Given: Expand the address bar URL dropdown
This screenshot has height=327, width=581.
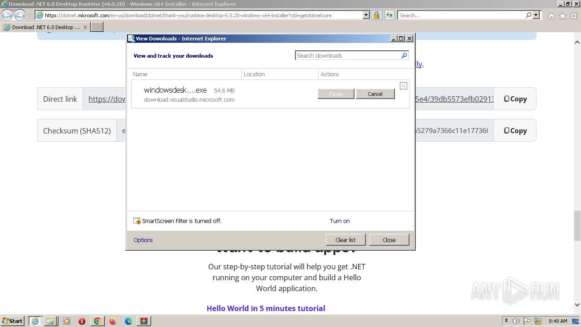Looking at the screenshot, I should [x=366, y=15].
